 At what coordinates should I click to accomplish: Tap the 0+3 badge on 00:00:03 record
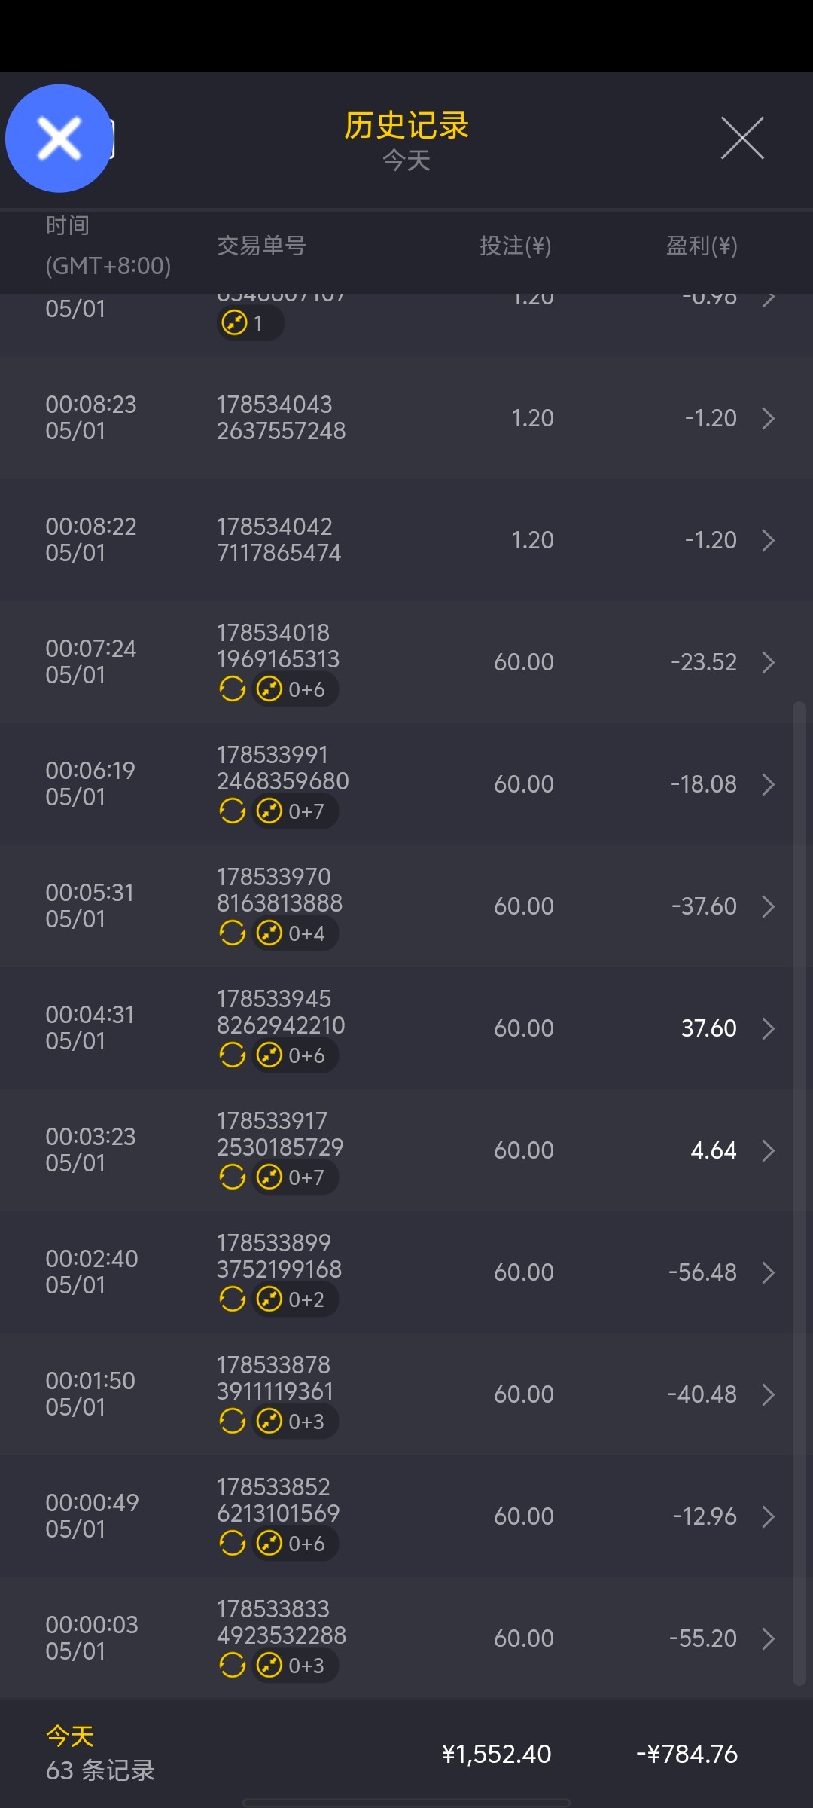pos(294,1666)
